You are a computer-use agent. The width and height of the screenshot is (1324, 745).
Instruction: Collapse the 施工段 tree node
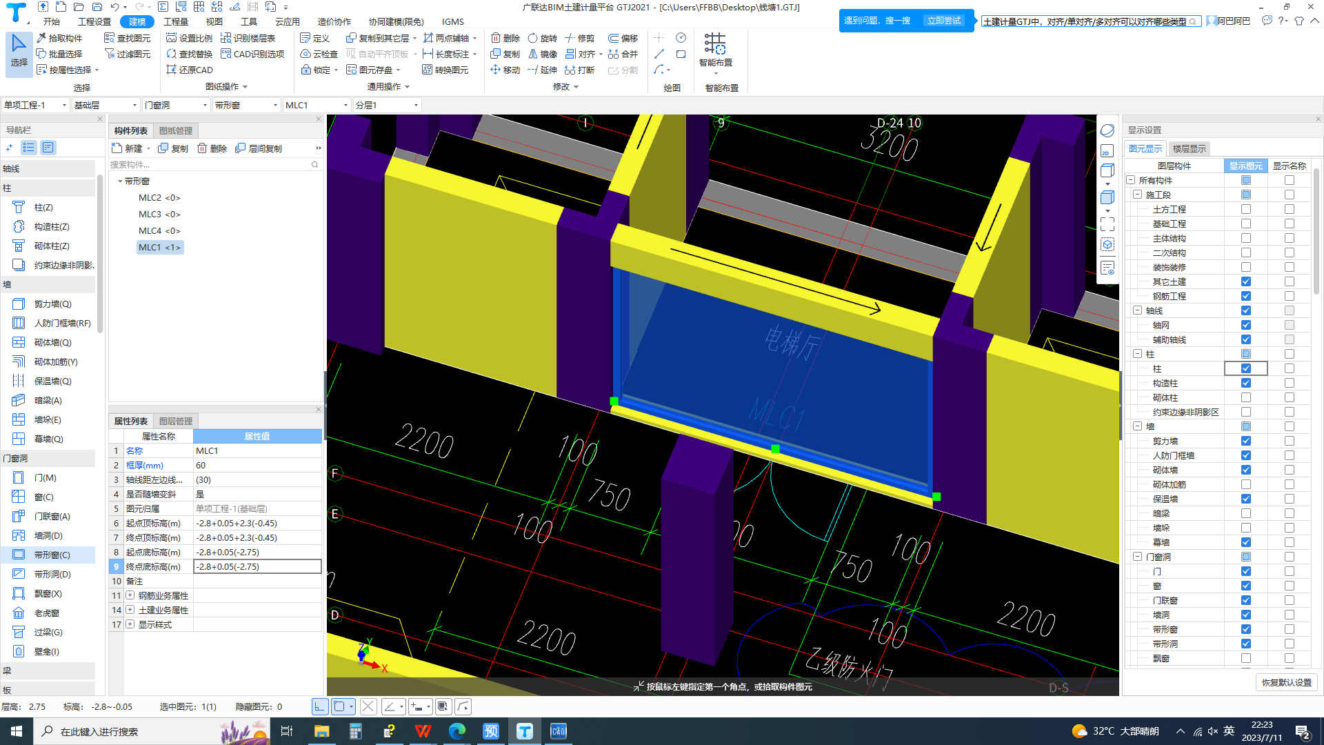[1137, 195]
